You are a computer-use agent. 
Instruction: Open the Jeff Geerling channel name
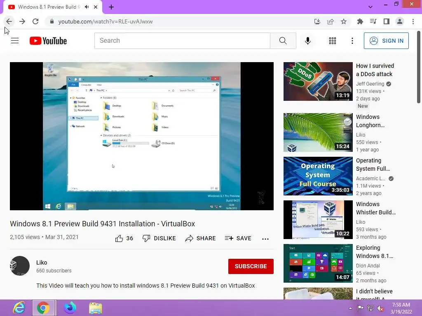370,84
